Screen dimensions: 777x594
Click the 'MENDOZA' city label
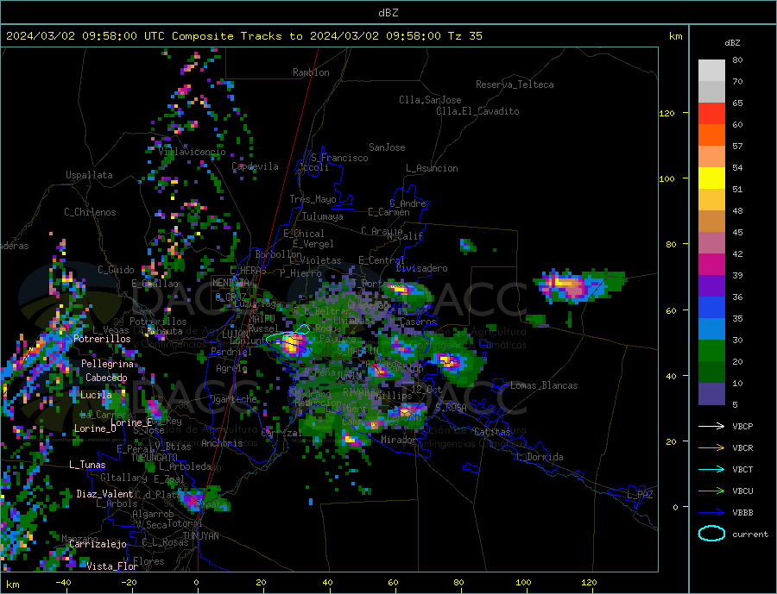point(231,283)
